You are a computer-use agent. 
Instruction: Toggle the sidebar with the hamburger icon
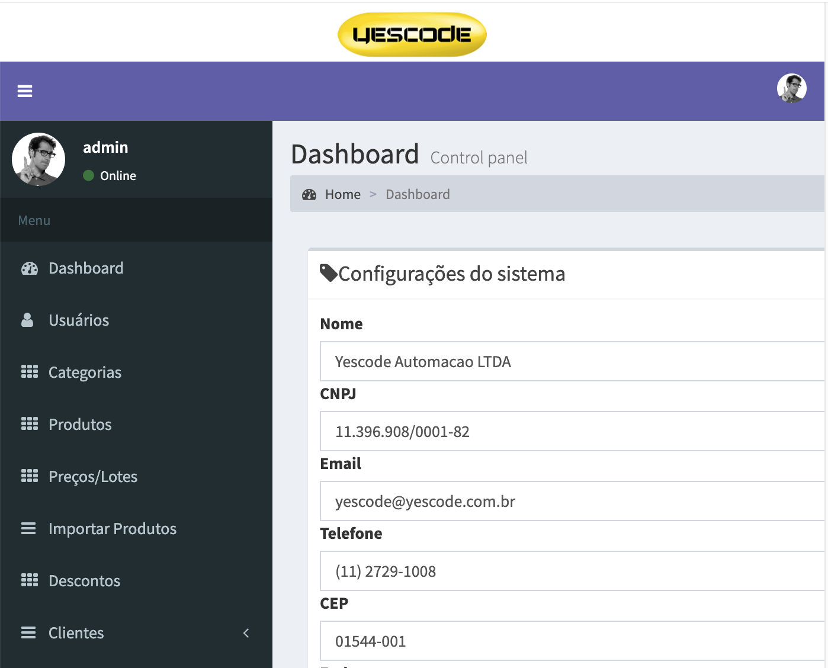point(25,91)
